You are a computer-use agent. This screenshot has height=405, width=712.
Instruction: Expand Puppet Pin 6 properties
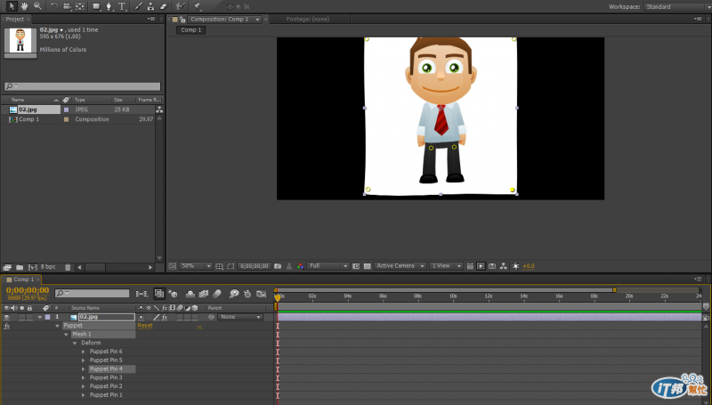pyautogui.click(x=85, y=352)
